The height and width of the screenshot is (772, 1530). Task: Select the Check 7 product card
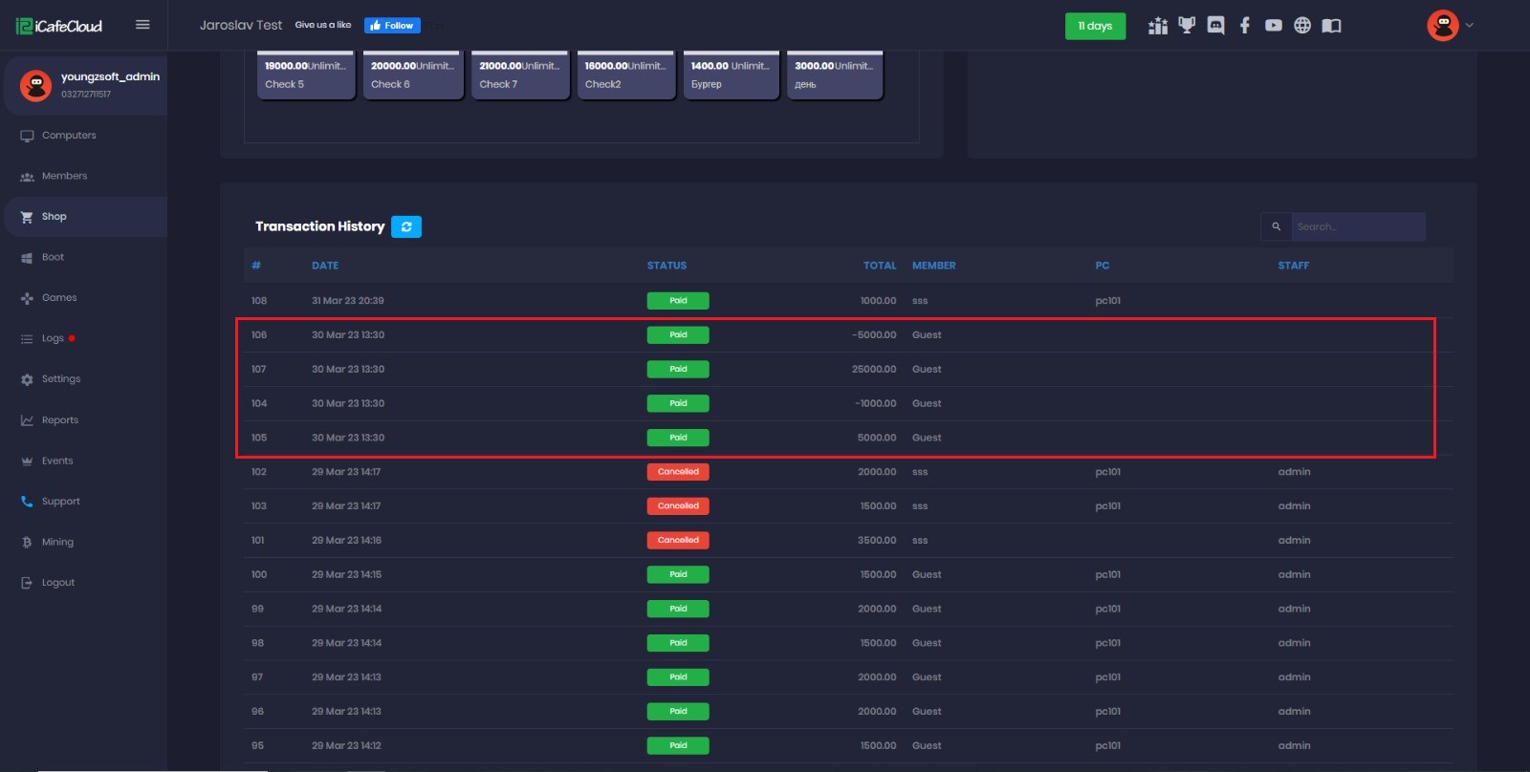(519, 75)
